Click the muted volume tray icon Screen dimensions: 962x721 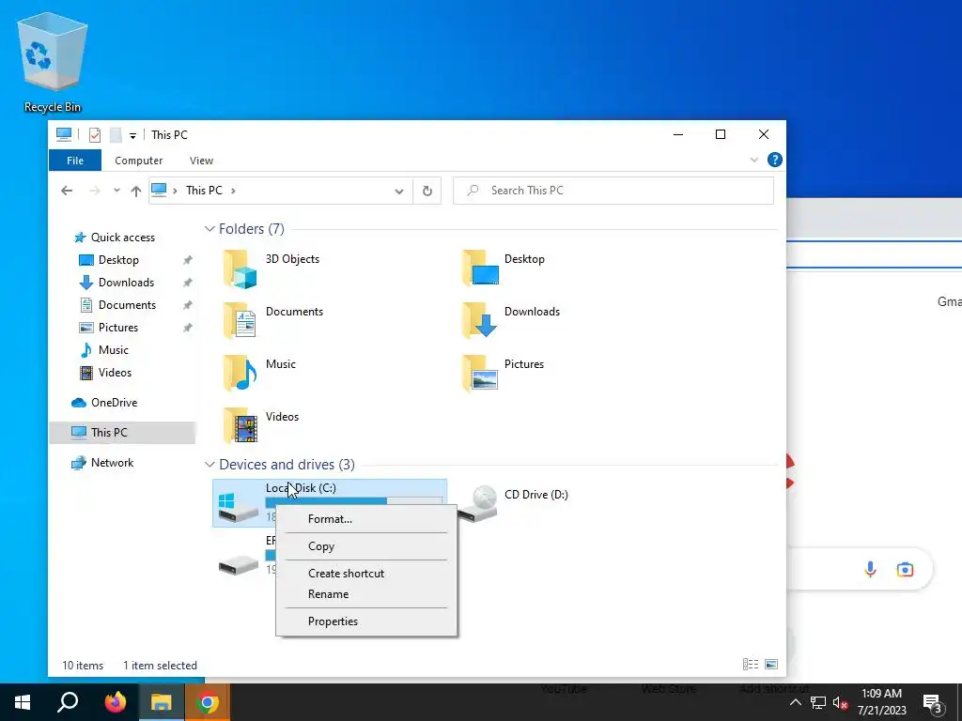click(x=840, y=702)
